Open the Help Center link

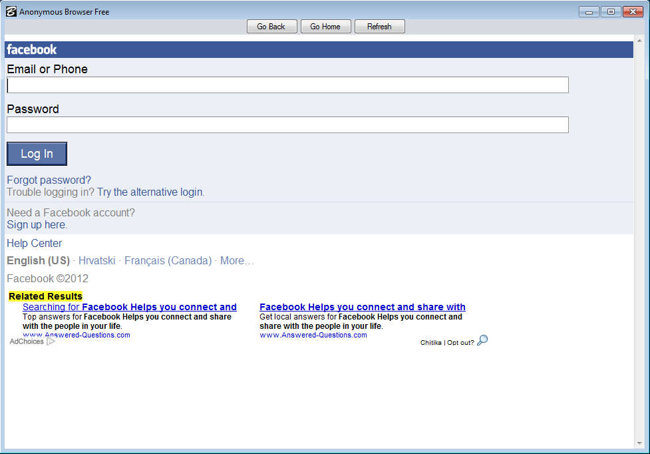(x=35, y=244)
